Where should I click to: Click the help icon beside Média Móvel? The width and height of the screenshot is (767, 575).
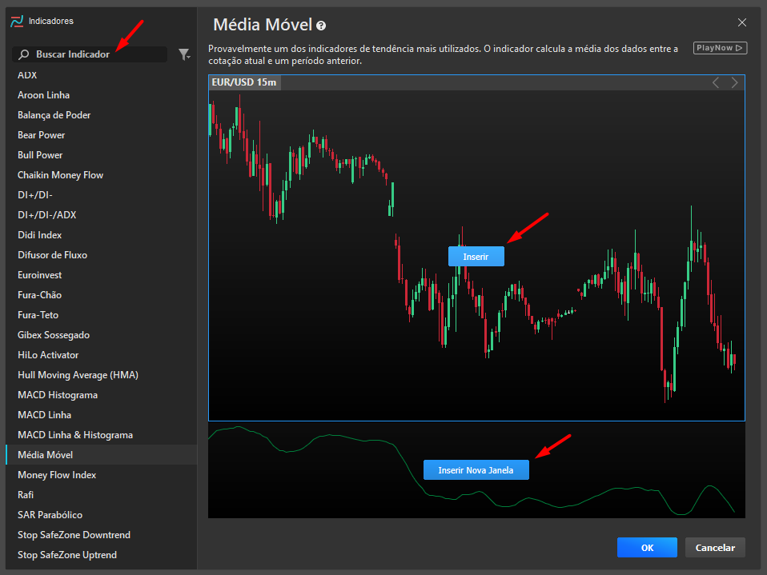pyautogui.click(x=321, y=26)
